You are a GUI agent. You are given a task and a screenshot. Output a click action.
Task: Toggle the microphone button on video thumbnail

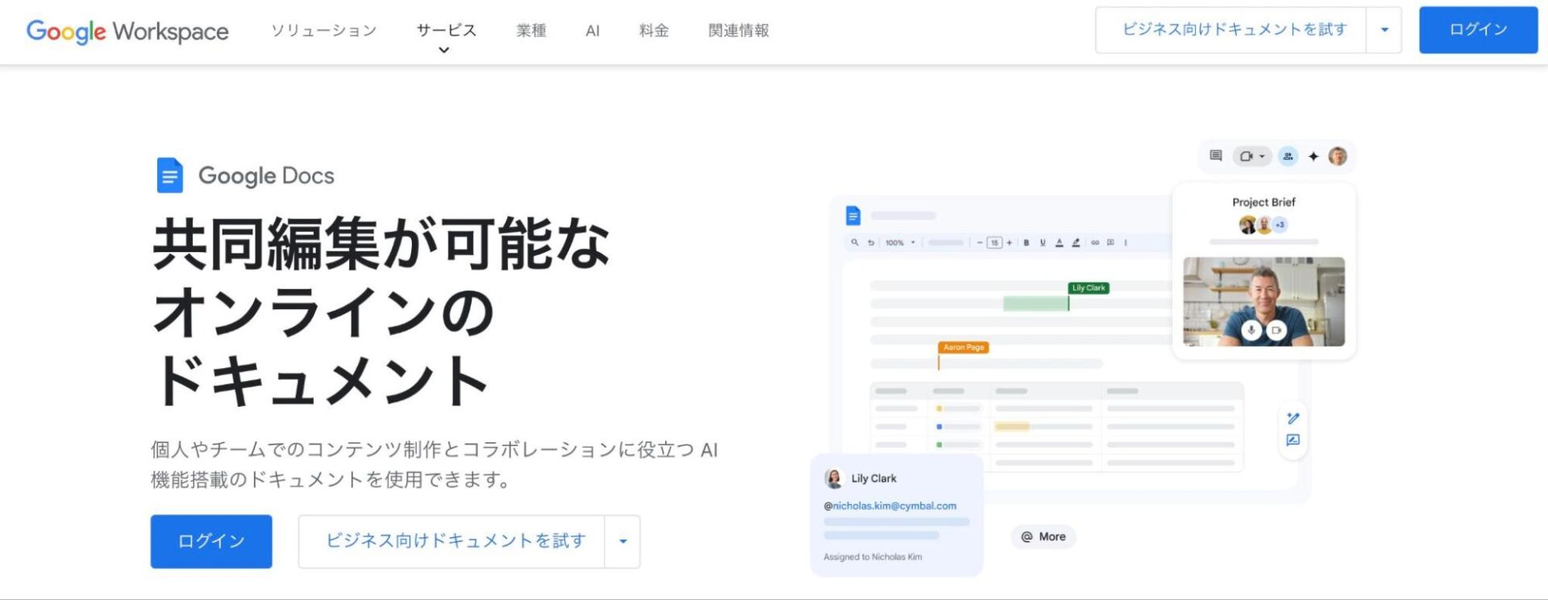[x=1251, y=330]
